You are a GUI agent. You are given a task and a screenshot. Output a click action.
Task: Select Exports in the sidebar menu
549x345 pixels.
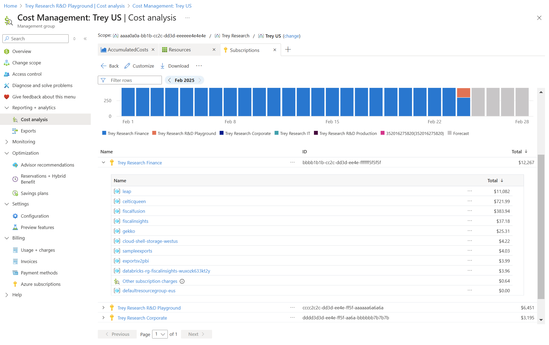tap(28, 131)
